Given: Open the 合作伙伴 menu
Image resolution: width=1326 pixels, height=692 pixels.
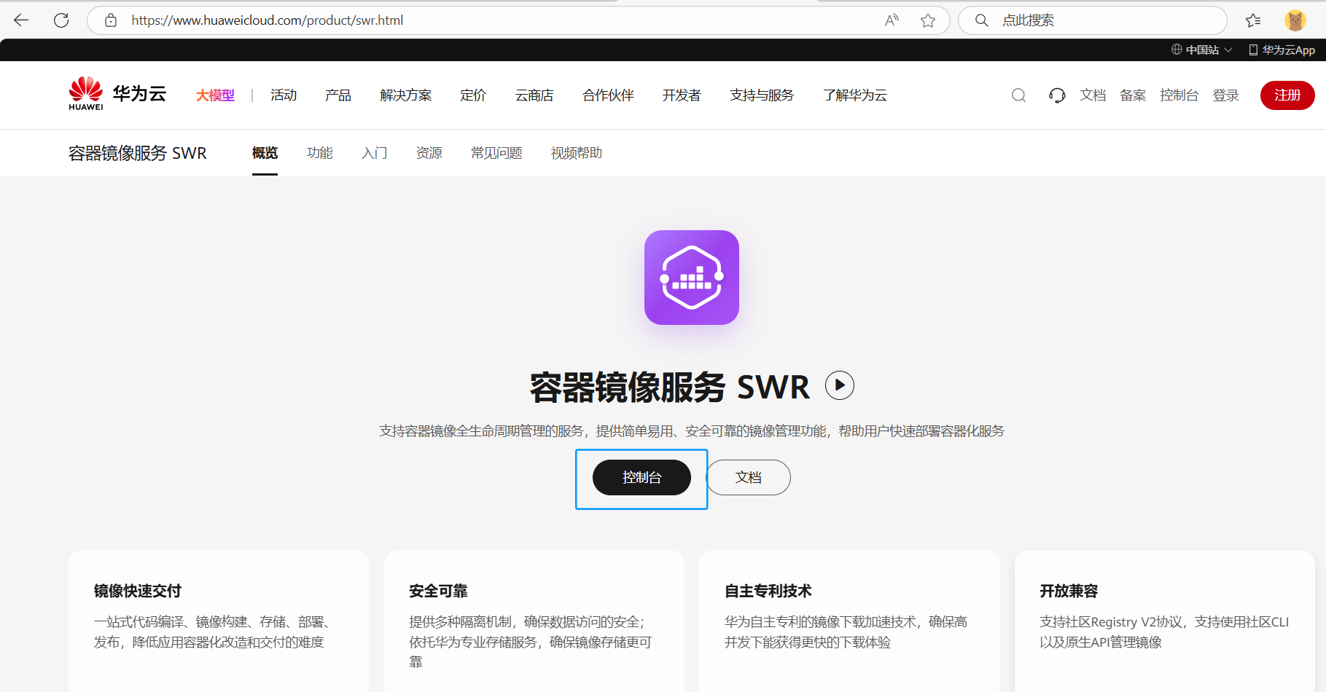Looking at the screenshot, I should coord(608,95).
